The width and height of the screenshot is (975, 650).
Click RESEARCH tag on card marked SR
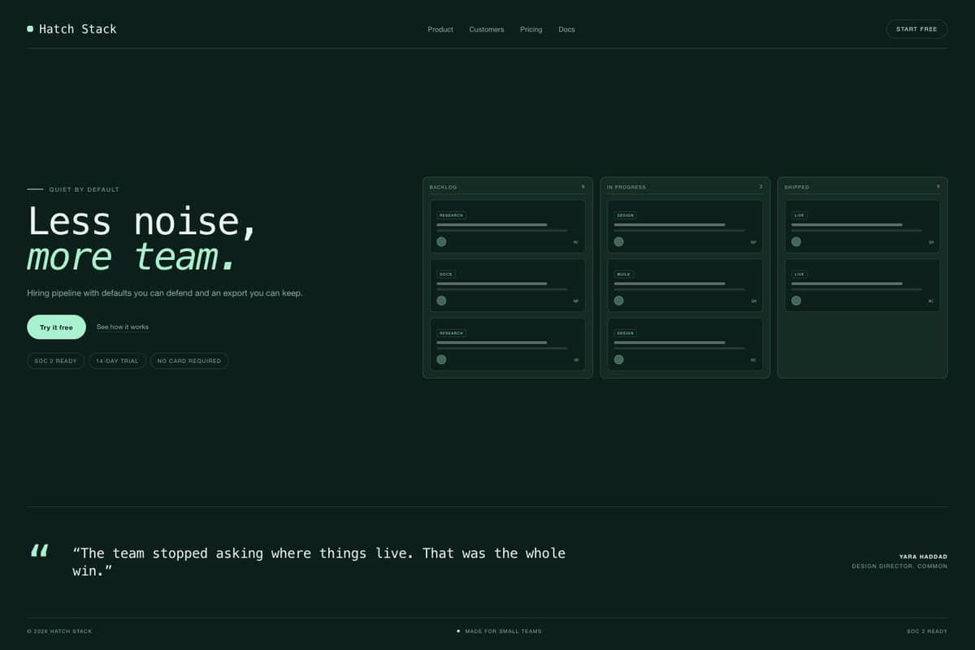[x=451, y=333]
